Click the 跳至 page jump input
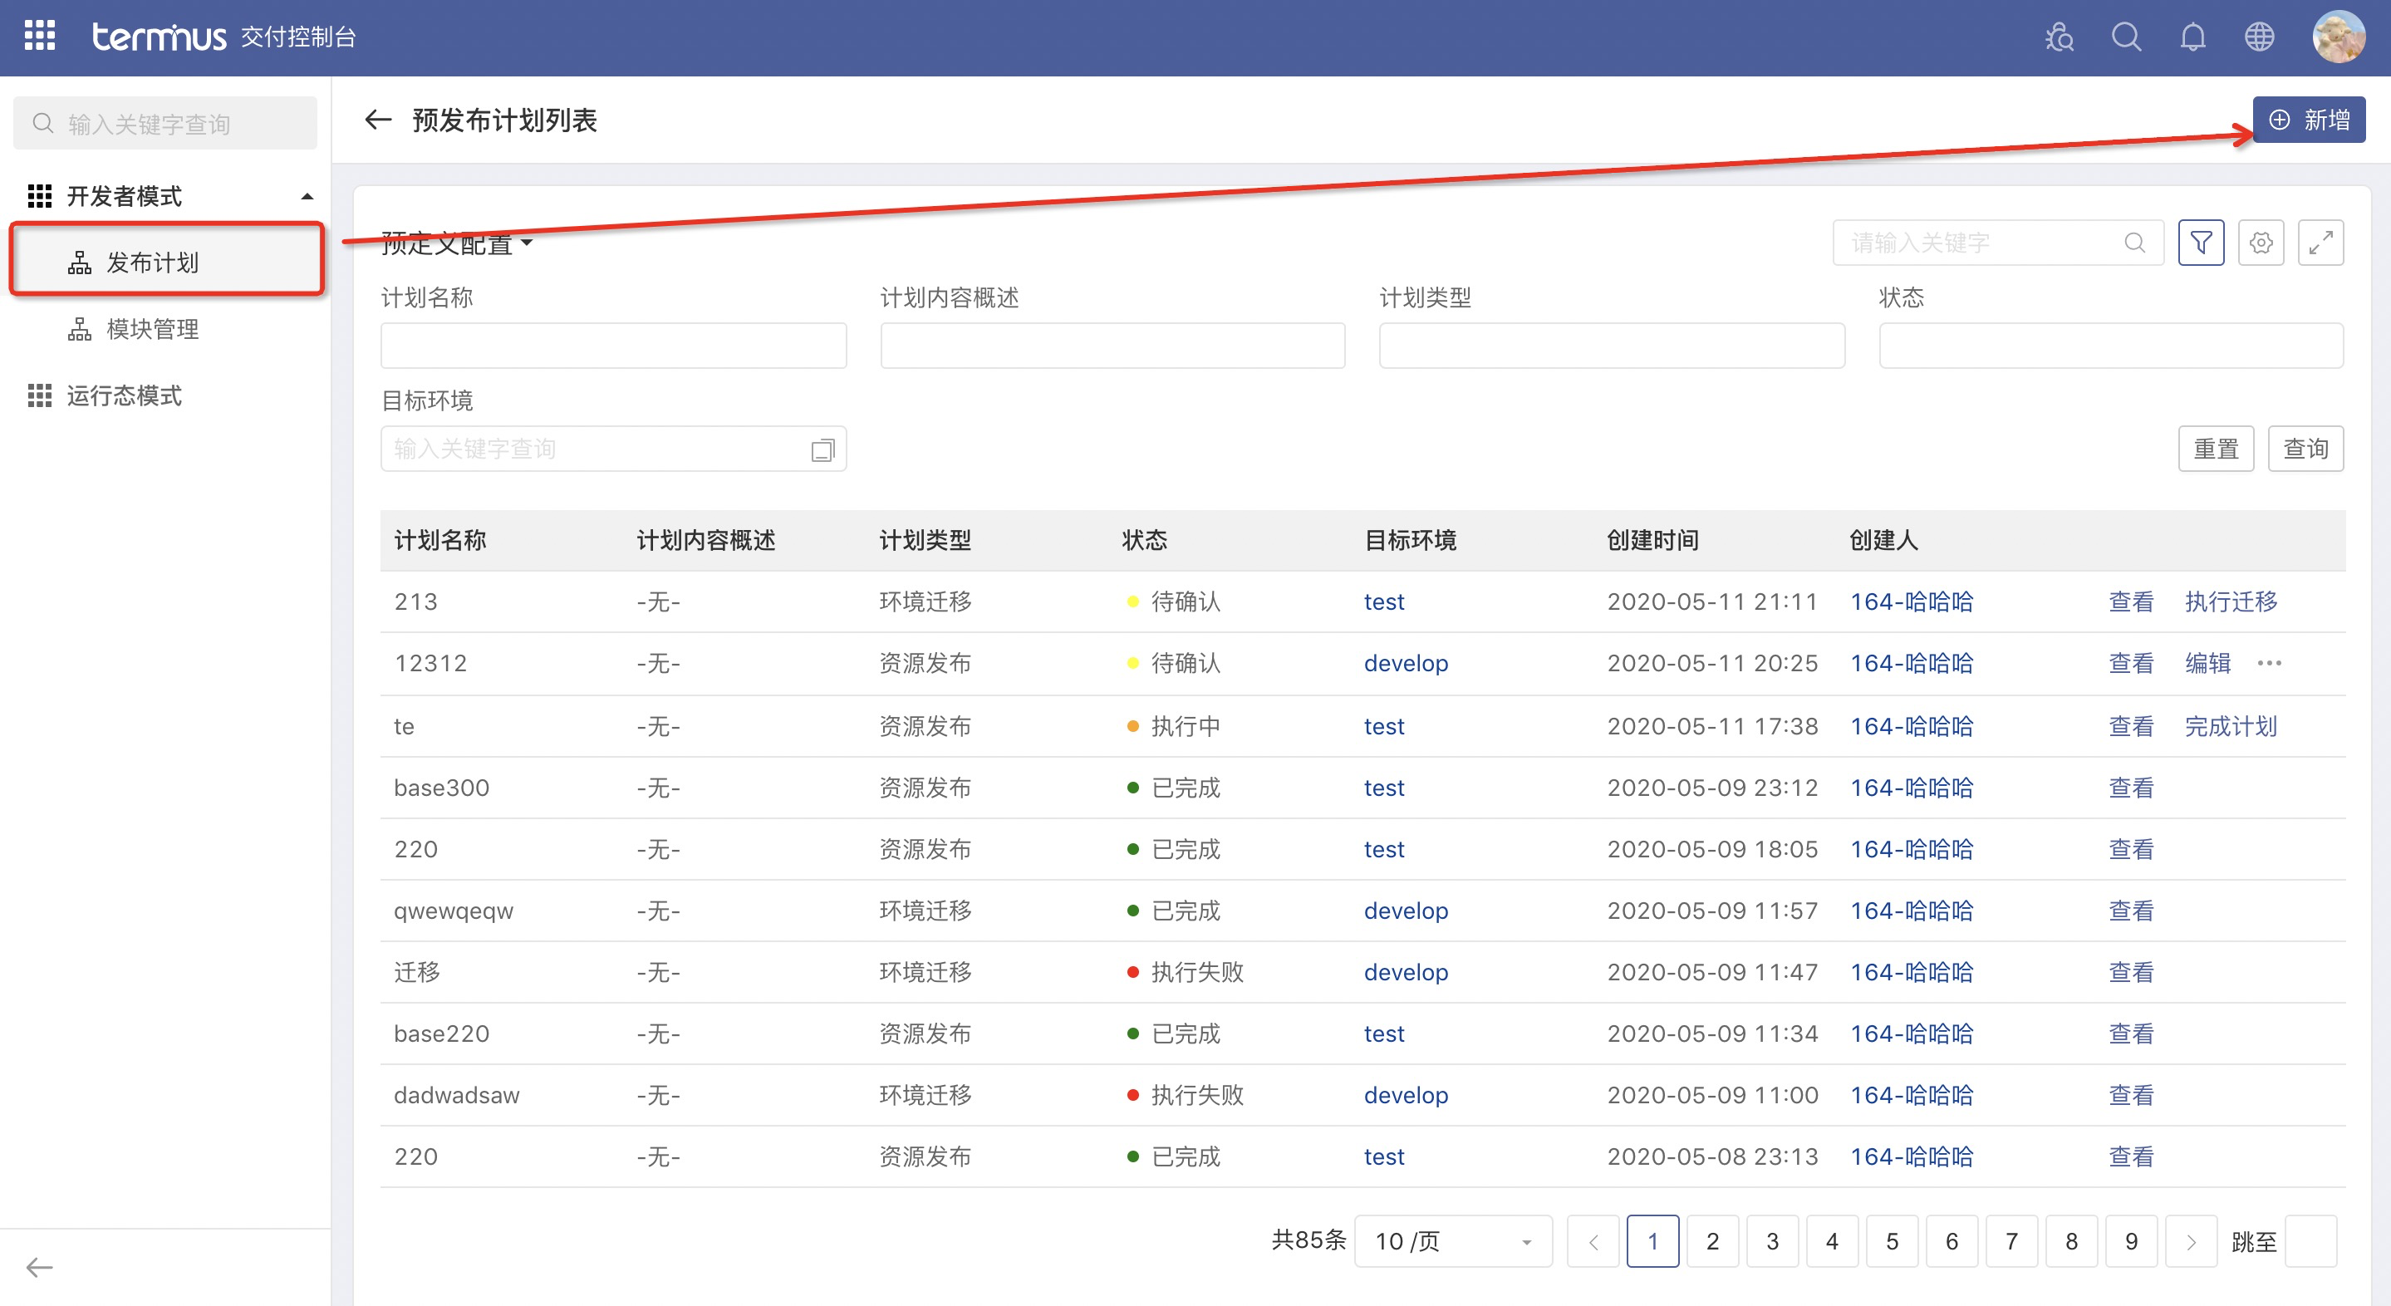 click(2310, 1241)
